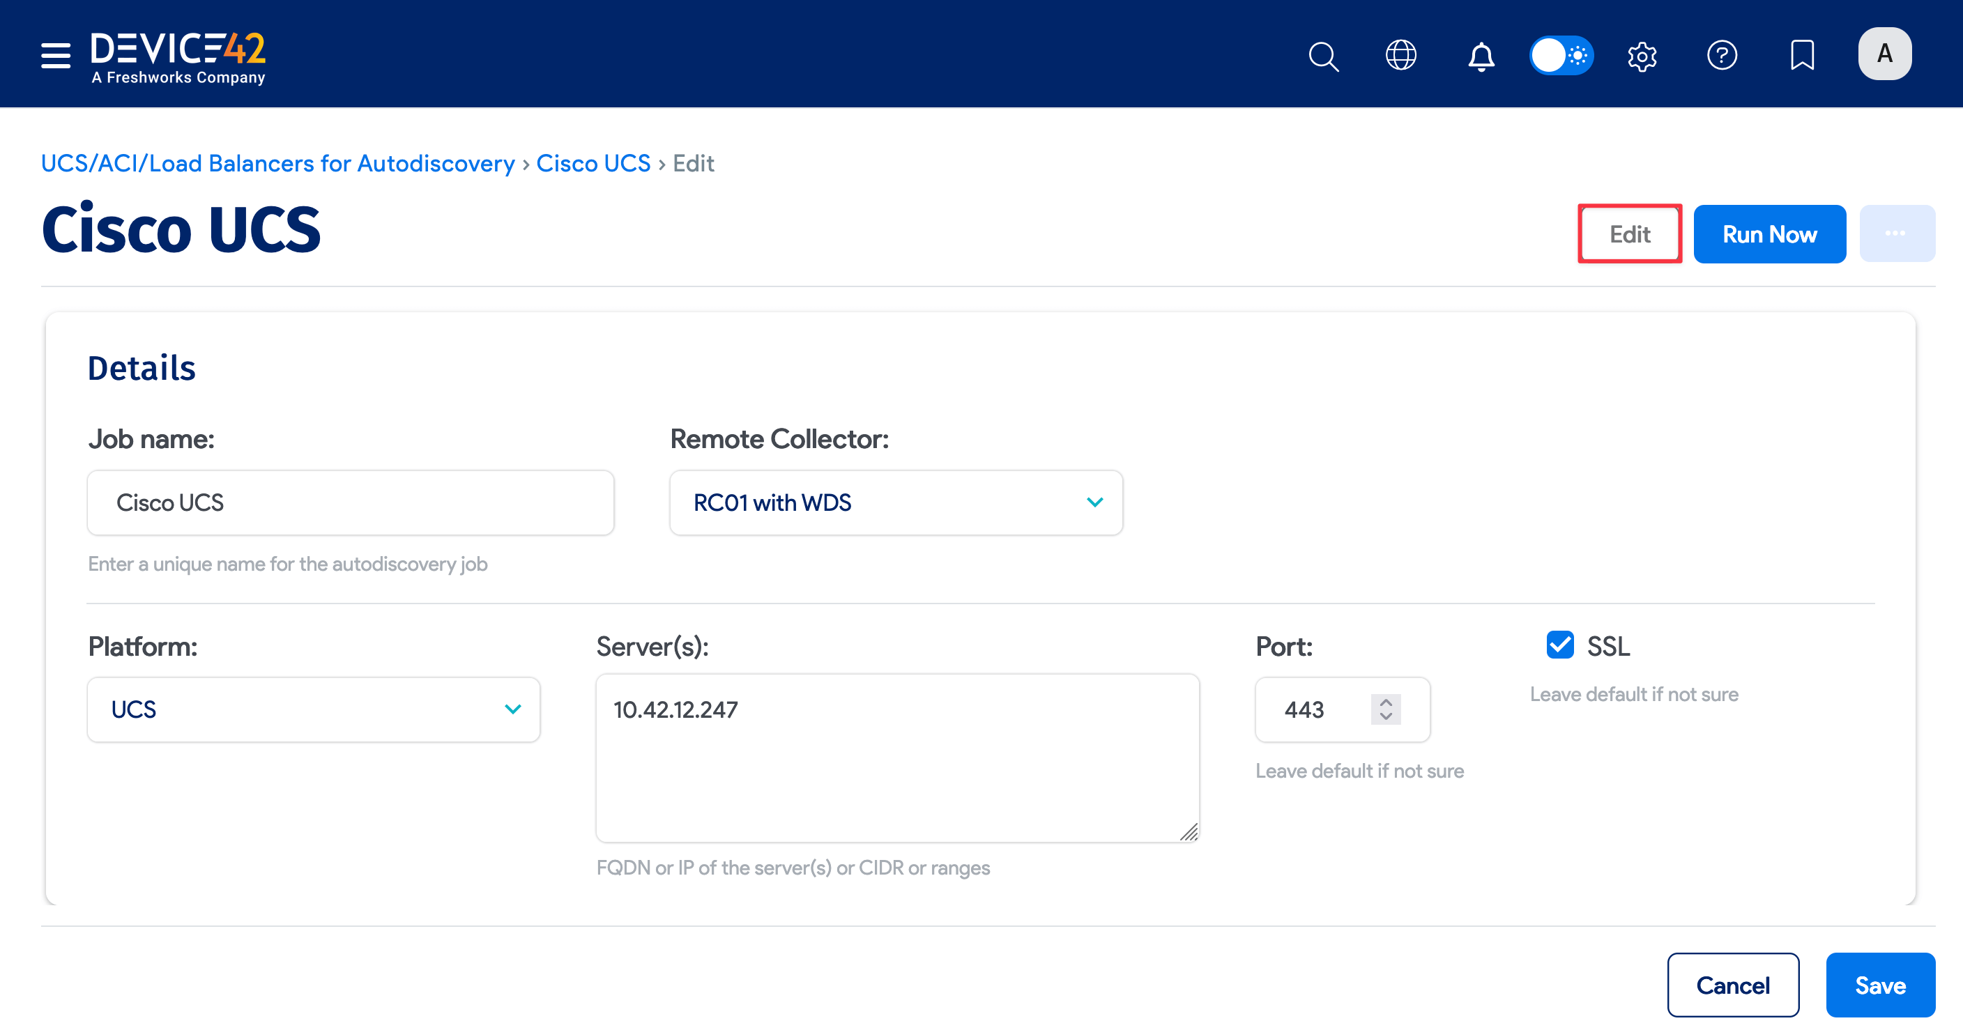
Task: Go to UCS/ACI/Load Balancers for Autodiscovery breadcrumb
Action: [x=277, y=163]
